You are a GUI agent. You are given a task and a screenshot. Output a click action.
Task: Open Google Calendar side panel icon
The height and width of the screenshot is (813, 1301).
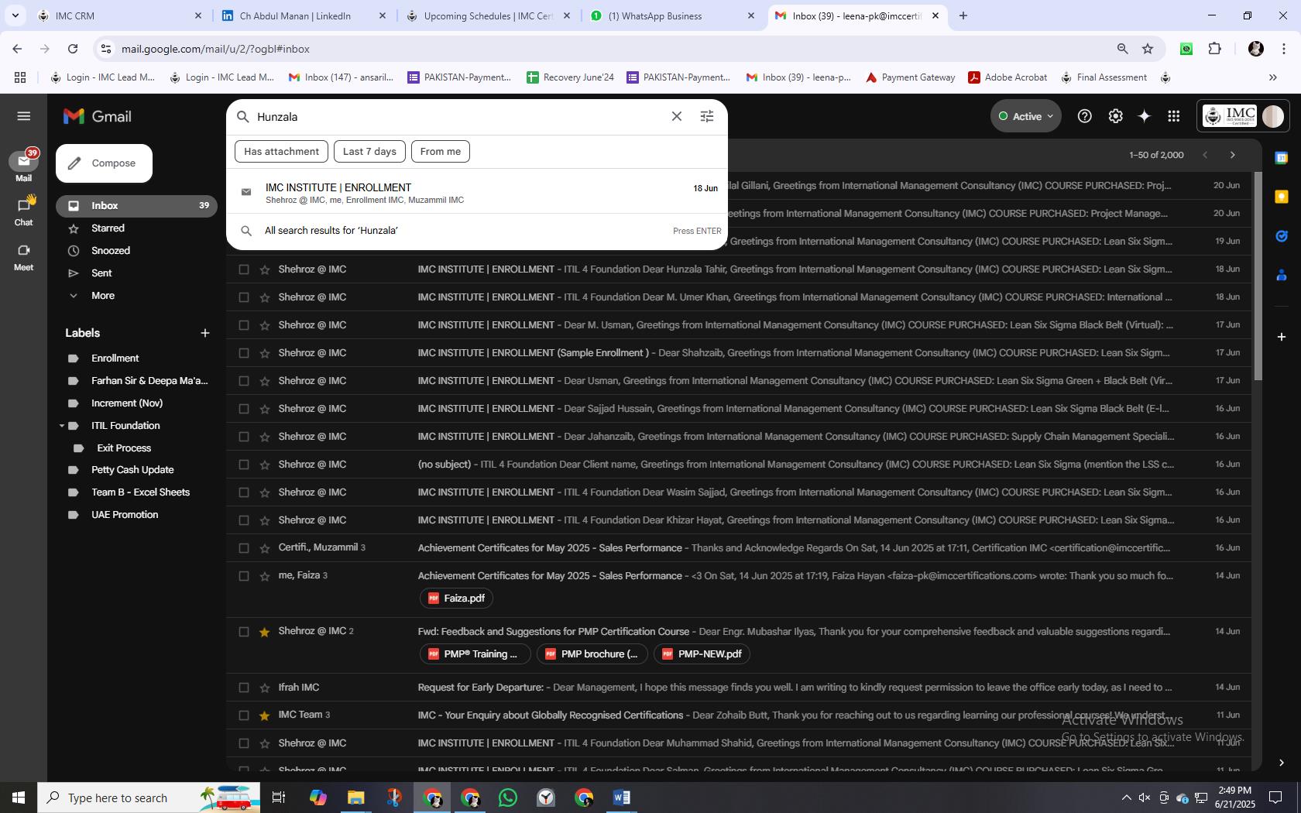(1282, 158)
